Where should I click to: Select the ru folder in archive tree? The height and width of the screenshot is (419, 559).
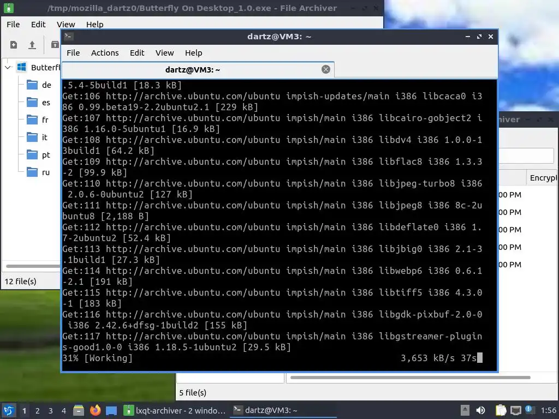click(39, 172)
